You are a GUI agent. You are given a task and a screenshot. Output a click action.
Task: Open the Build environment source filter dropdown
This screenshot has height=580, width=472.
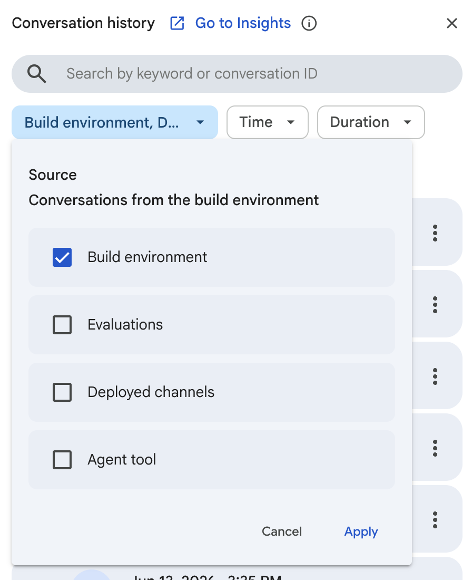coord(115,122)
